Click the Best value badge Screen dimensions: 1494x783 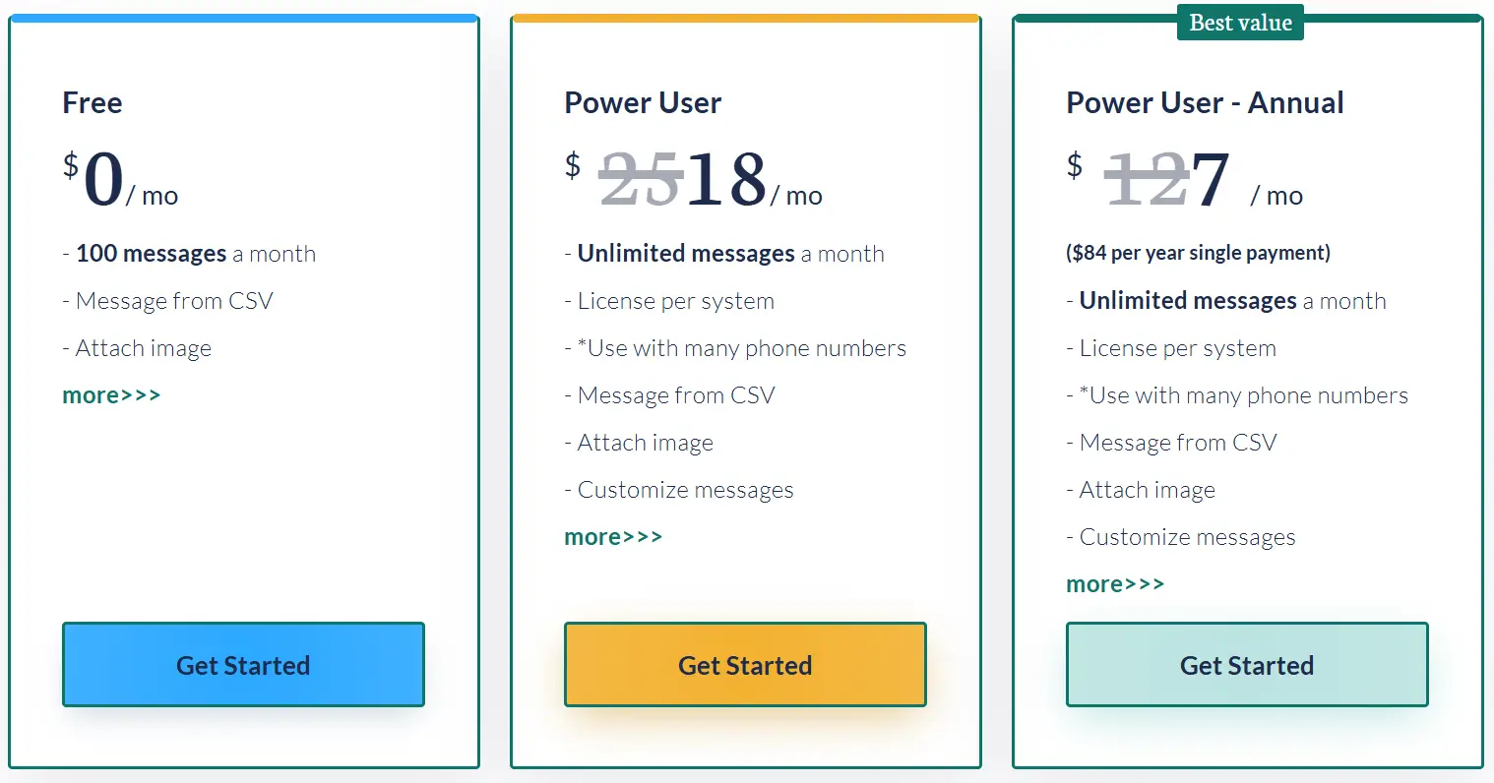tap(1240, 23)
